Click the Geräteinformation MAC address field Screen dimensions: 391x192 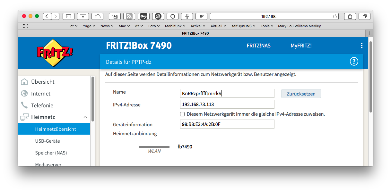(x=227, y=124)
